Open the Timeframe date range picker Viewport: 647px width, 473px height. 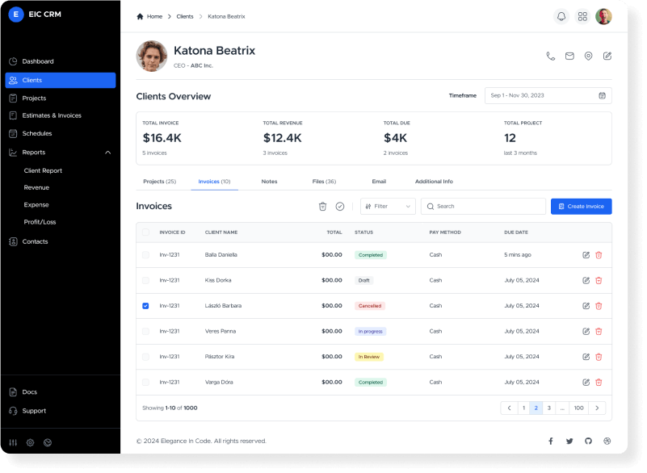tap(548, 95)
